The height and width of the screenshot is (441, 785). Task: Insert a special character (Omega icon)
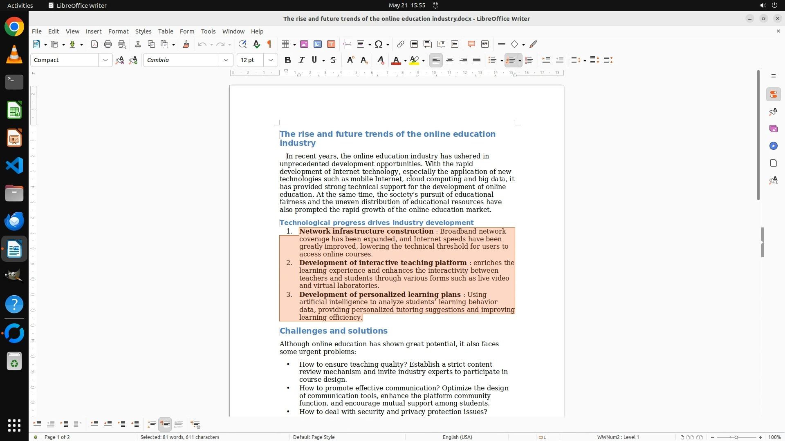(x=379, y=44)
